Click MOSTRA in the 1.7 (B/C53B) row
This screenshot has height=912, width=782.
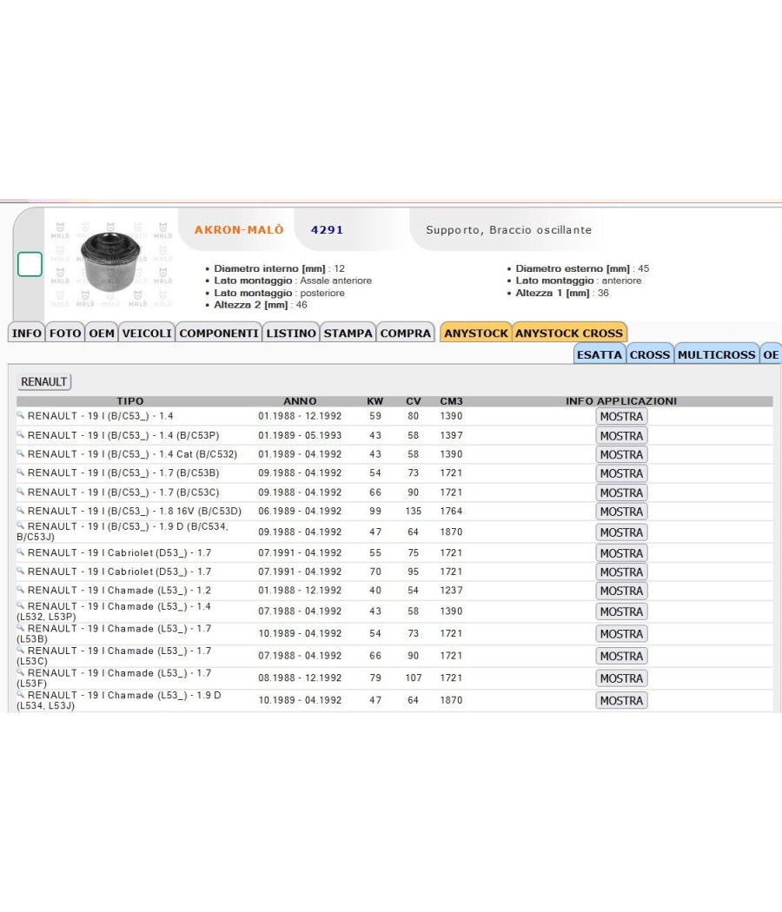click(x=621, y=473)
